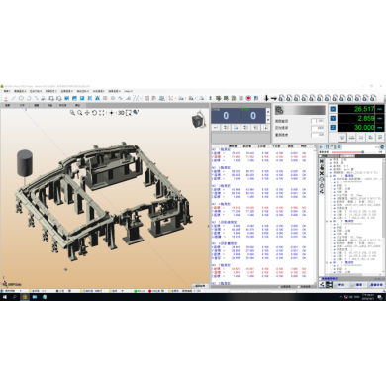Click the red record button in toolbar
Screen dimensions: 386x386
point(248,98)
